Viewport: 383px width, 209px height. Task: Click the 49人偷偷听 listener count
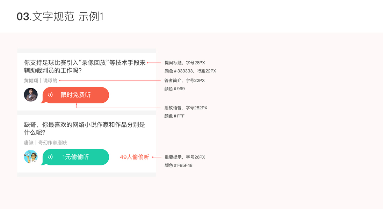(x=135, y=157)
